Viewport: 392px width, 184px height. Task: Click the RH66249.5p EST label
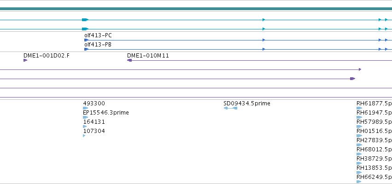[374, 177]
